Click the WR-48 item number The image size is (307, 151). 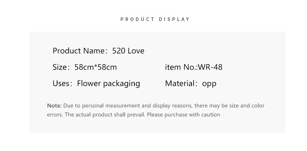(210, 67)
